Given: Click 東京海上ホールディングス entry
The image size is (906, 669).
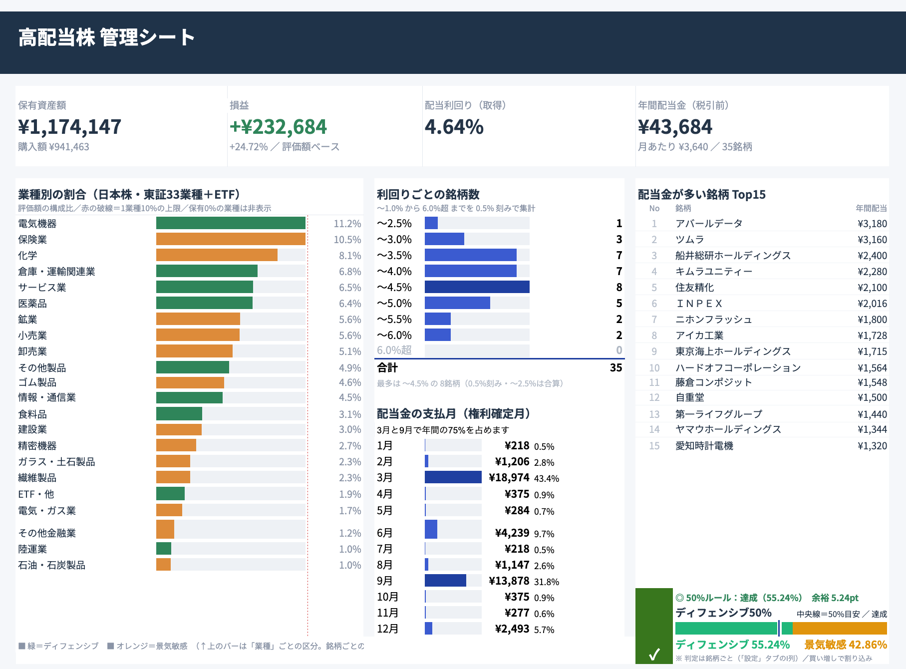Looking at the screenshot, I should [x=733, y=351].
